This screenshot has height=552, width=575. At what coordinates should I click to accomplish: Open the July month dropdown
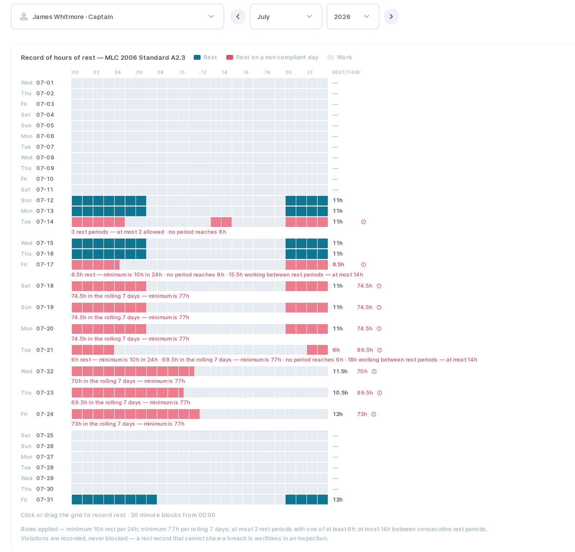point(286,17)
